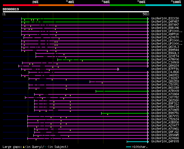Click the UniRef100_C3VM09 label

[x=165, y=63]
